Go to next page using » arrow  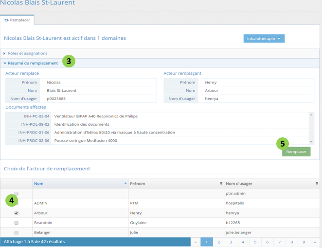315,242
